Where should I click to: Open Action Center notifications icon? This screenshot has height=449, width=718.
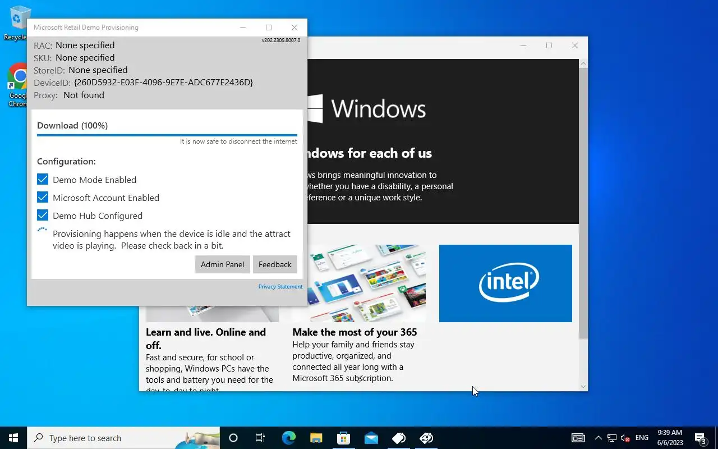click(701, 438)
